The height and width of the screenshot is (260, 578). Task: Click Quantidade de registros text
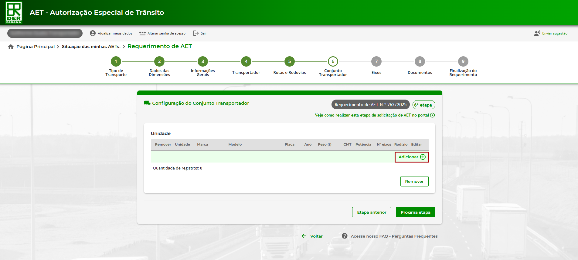178,168
